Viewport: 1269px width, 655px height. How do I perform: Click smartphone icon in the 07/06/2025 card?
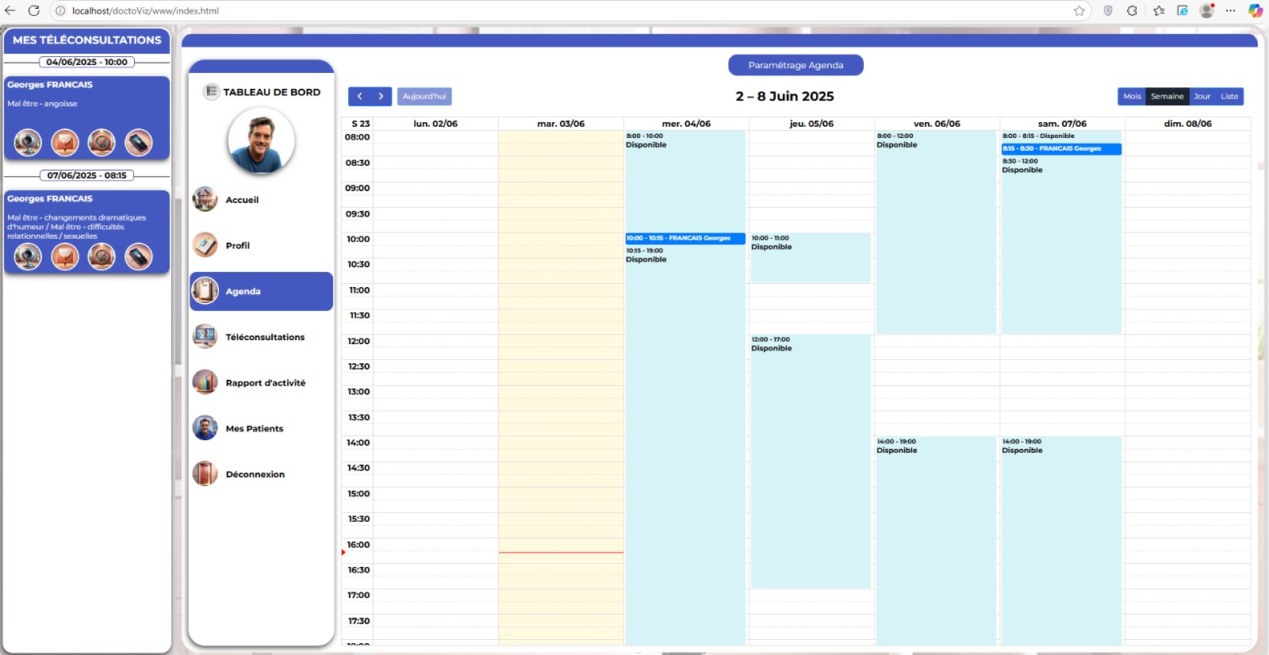(x=138, y=257)
